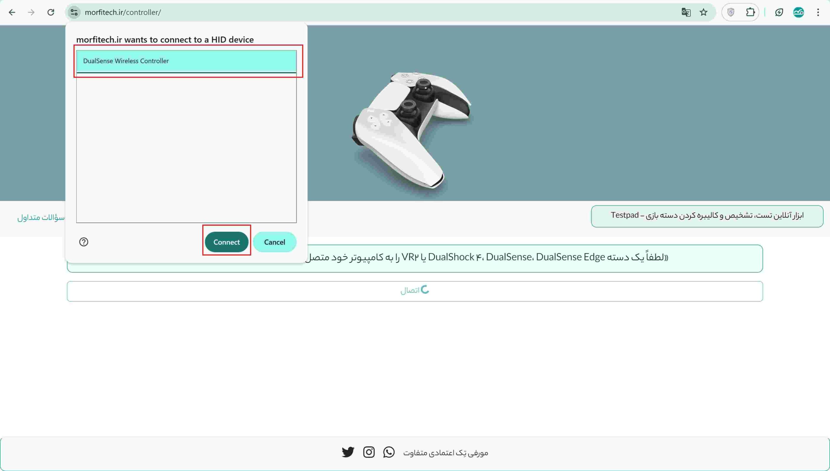The image size is (830, 471).
Task: Click the help question-mark icon in dialog
Action: click(x=84, y=242)
